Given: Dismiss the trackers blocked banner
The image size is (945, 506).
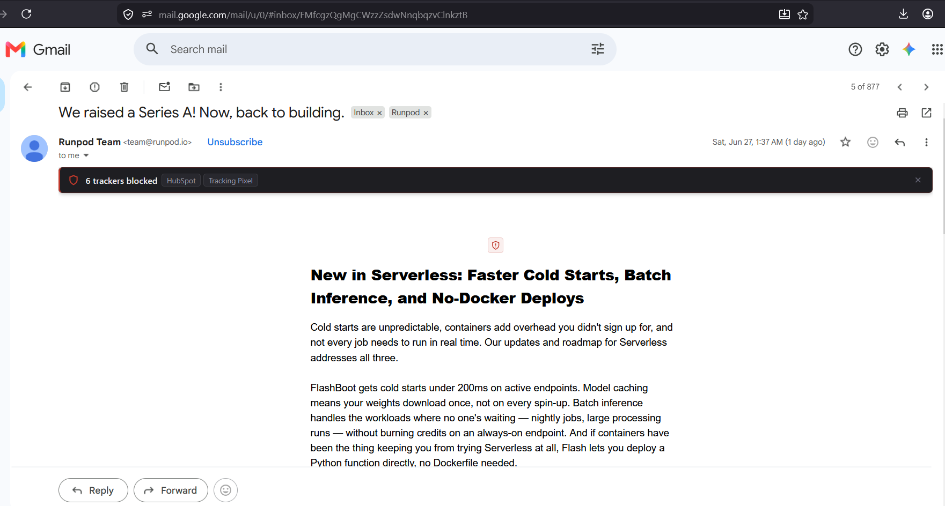Looking at the screenshot, I should (918, 180).
